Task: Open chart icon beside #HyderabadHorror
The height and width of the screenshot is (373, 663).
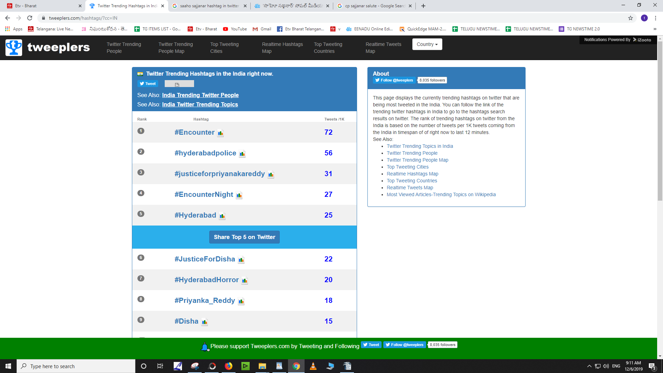Action: point(244,280)
